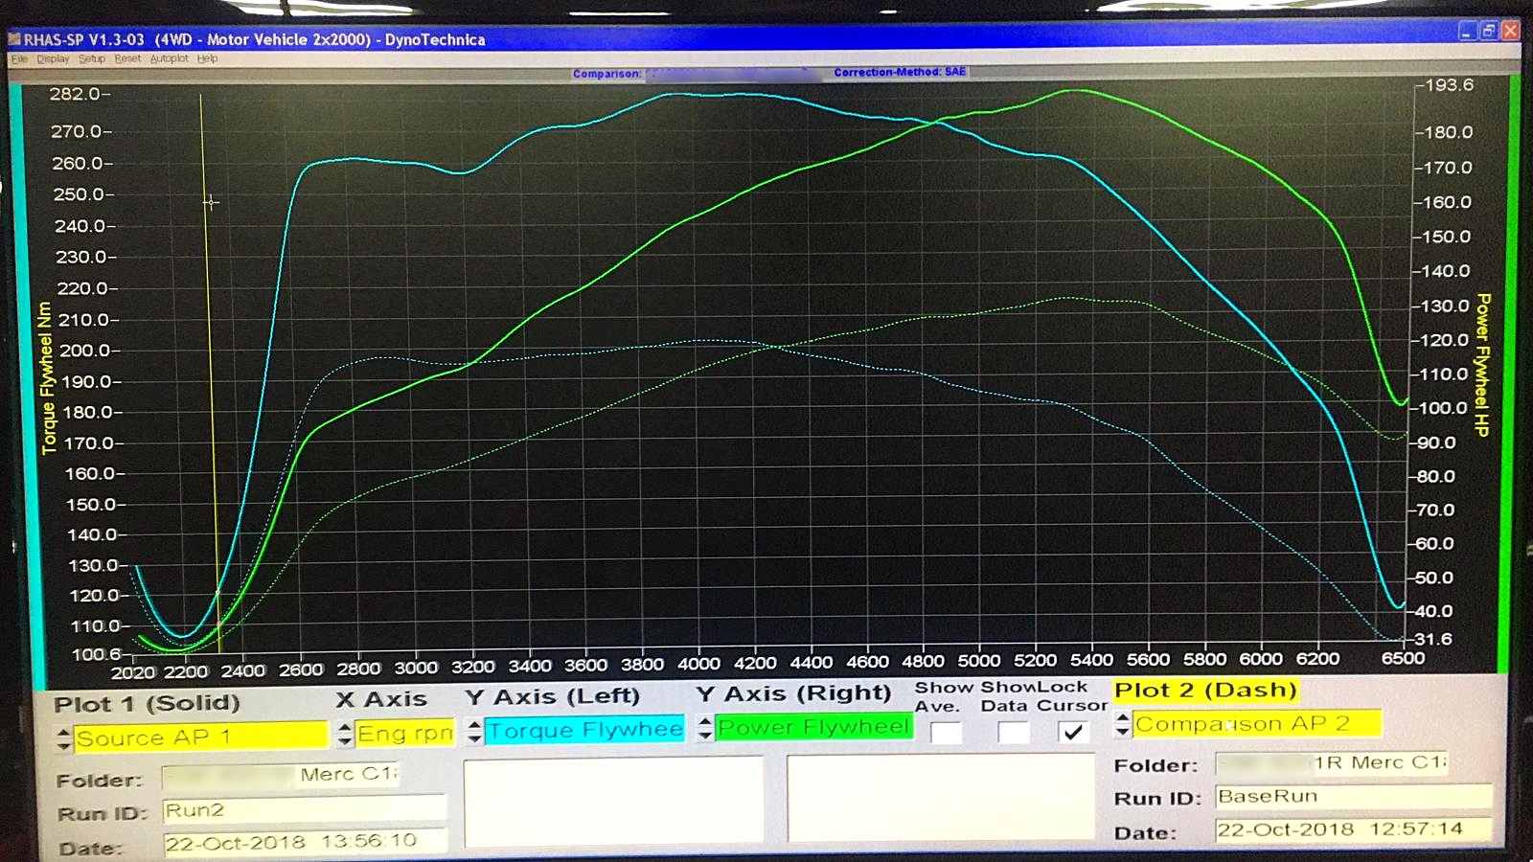This screenshot has height=862, width=1533.
Task: Click the Power Flywheel HP axis title
Action: tap(1481, 365)
